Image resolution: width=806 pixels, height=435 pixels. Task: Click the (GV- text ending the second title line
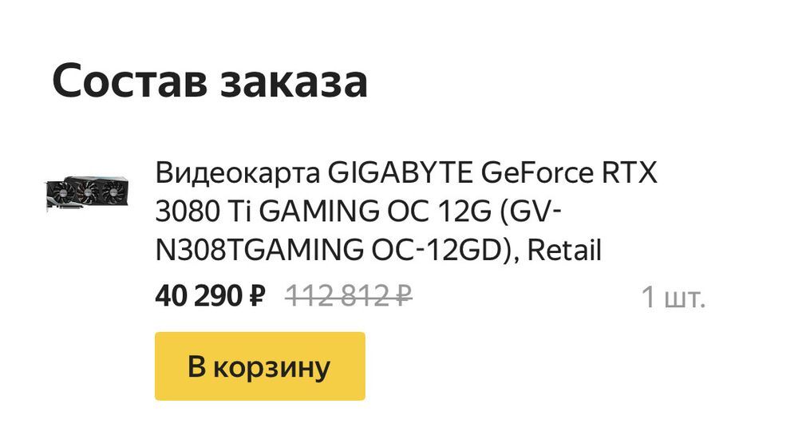point(531,212)
